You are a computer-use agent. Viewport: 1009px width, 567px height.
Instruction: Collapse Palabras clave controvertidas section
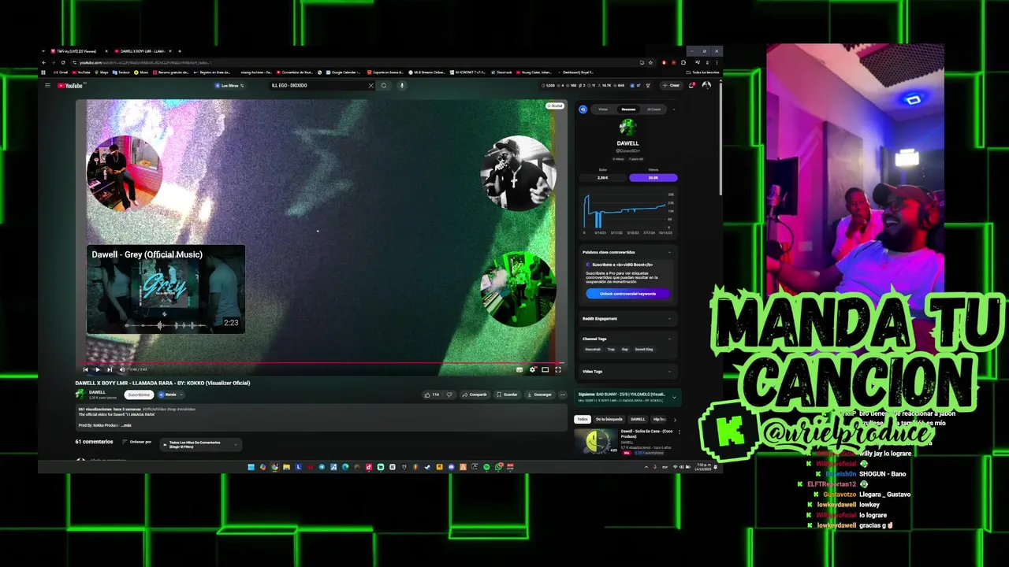coord(670,252)
